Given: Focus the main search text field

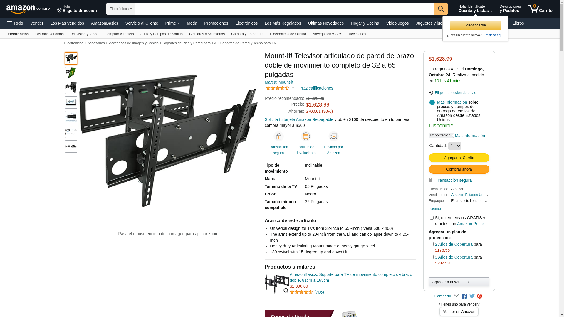Looking at the screenshot, I should (285, 9).
